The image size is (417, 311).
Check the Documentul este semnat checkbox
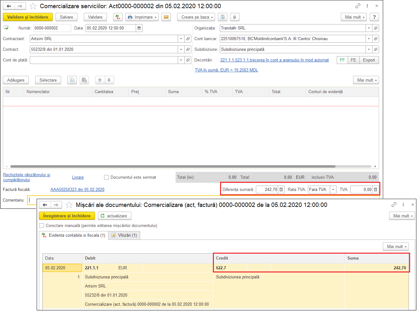point(107,177)
